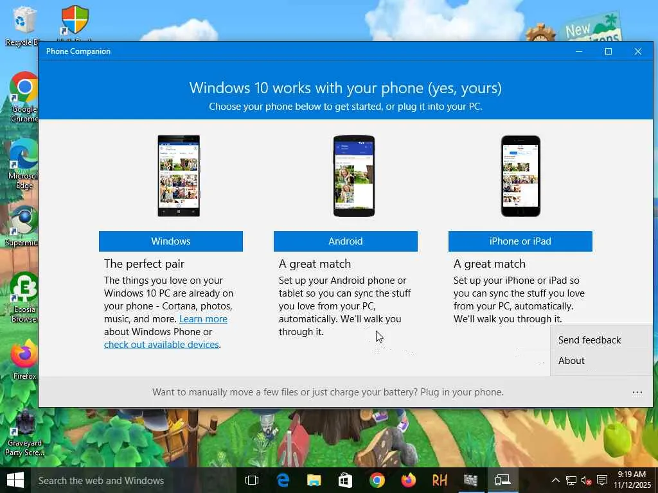Open the Action Center notifications icon

pyautogui.click(x=602, y=480)
